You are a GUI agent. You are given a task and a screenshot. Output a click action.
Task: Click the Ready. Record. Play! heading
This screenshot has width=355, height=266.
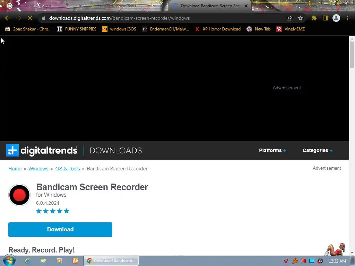(x=42, y=250)
